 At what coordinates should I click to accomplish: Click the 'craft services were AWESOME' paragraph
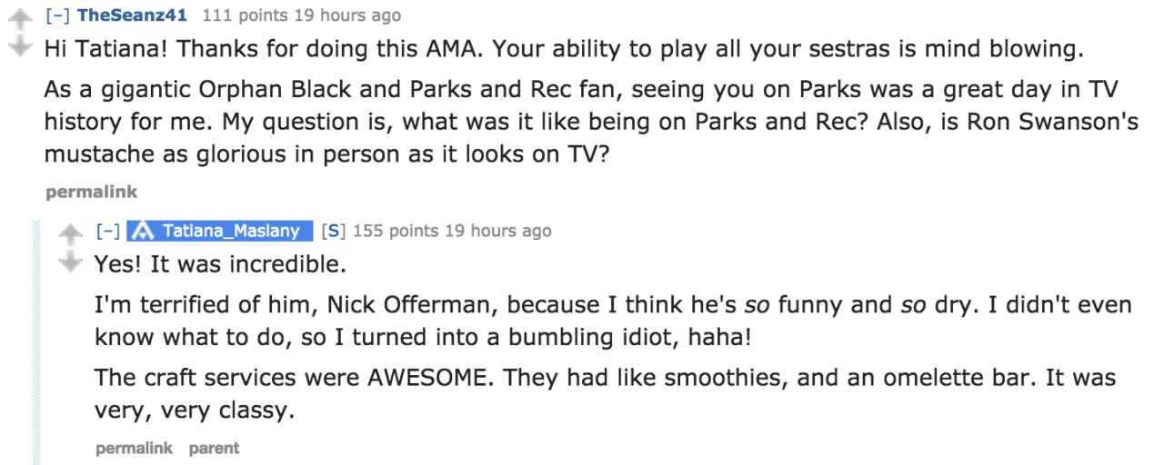click(x=604, y=393)
